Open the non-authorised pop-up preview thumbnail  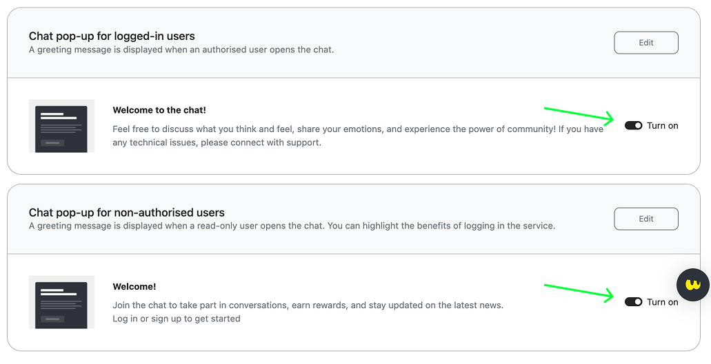click(61, 302)
